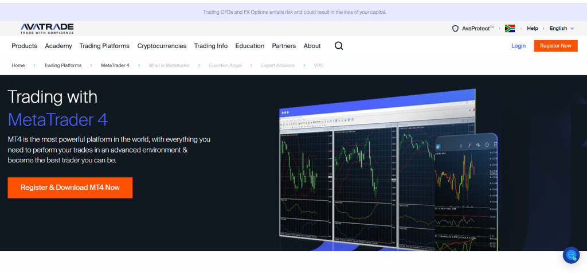Click the AvaProtect link text
The image size is (587, 273).
coord(478,29)
